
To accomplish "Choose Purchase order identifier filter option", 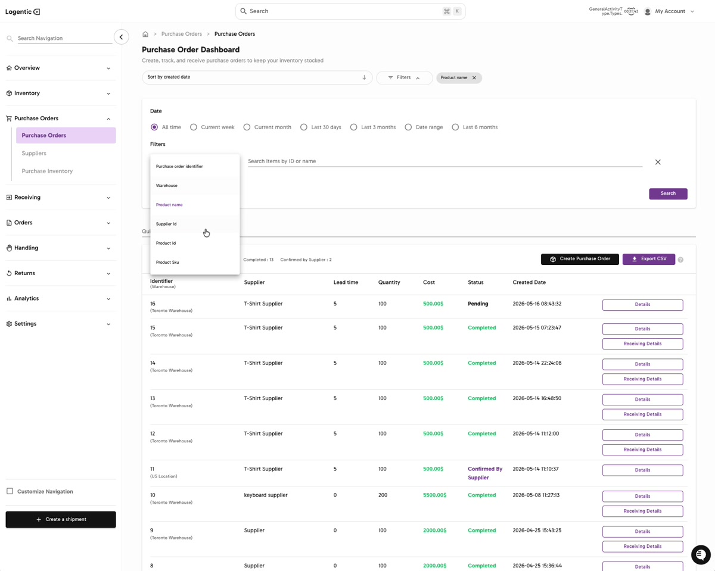I will [195, 167].
